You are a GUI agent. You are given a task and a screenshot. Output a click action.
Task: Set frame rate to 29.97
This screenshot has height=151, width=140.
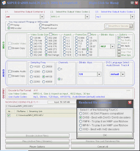point(88,46)
